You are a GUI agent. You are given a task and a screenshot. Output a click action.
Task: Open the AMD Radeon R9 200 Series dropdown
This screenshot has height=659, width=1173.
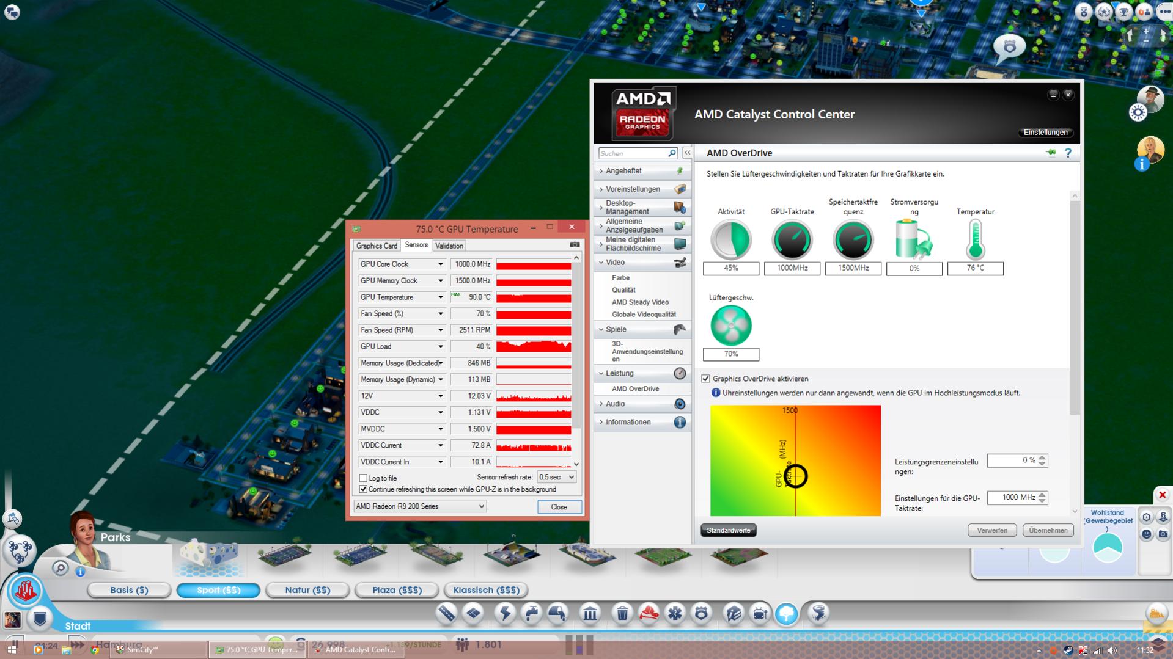(420, 506)
